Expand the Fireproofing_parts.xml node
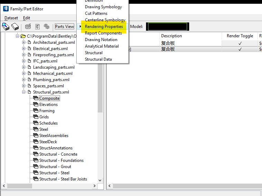The height and width of the screenshot is (196, 262). coord(23,55)
